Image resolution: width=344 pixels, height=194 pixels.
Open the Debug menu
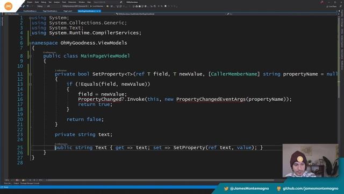pos(44,2)
